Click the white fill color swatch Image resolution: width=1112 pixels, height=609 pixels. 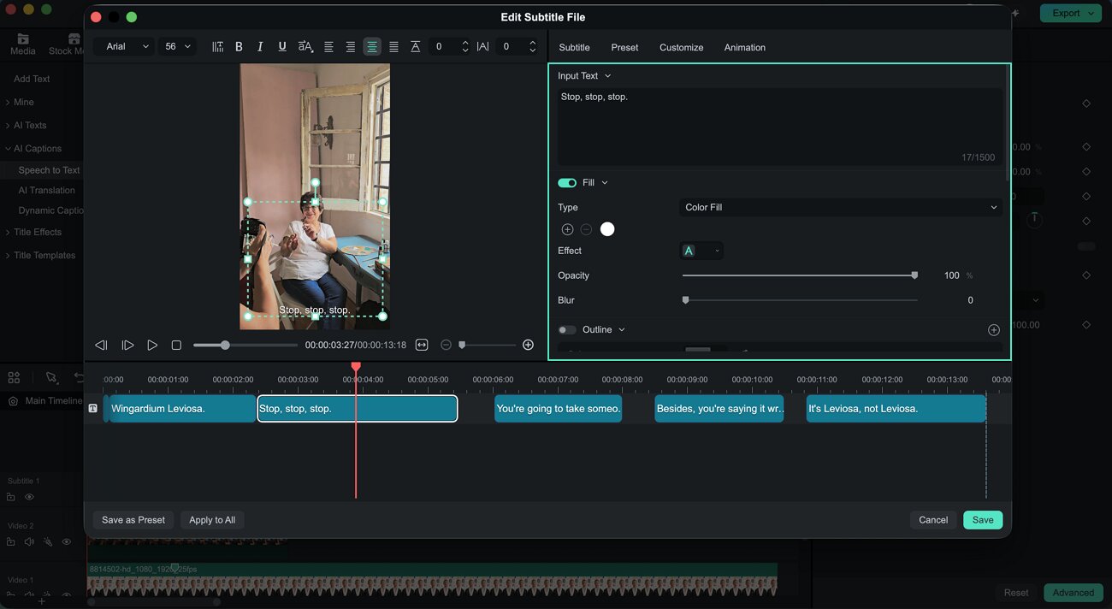tap(607, 229)
